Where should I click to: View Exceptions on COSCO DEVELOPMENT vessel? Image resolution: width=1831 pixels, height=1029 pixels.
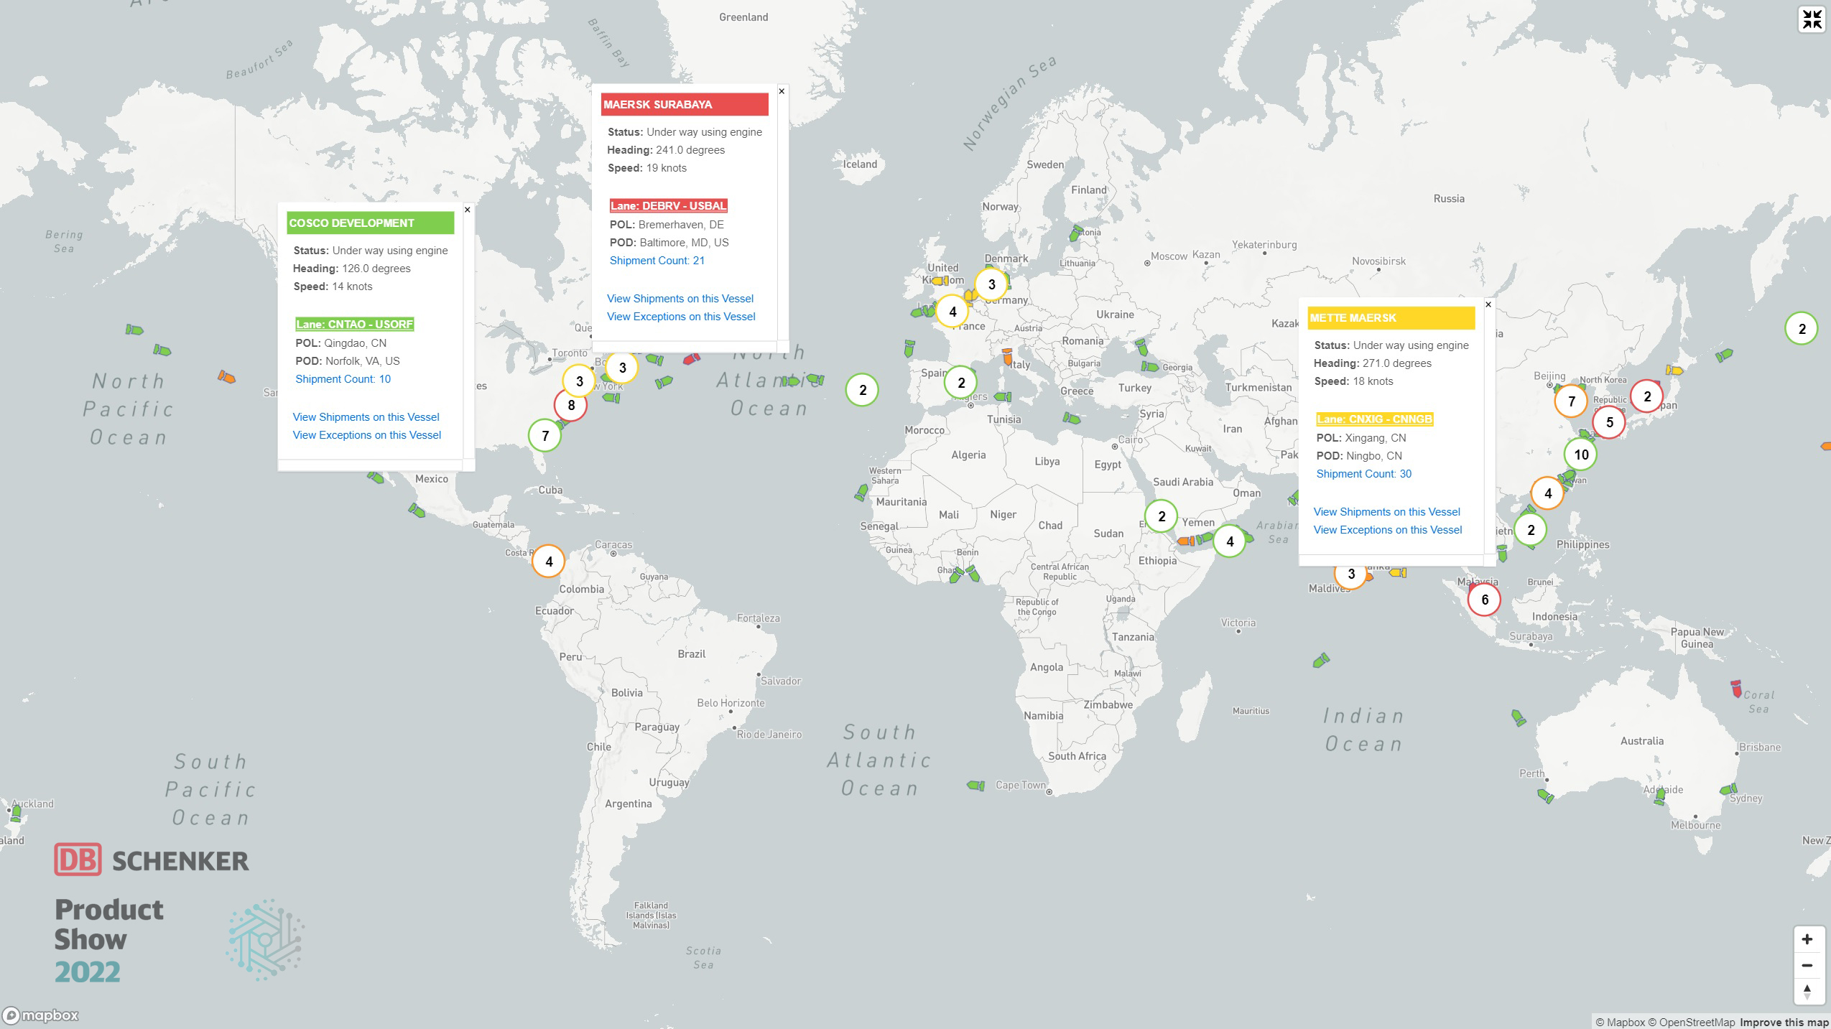tap(367, 435)
